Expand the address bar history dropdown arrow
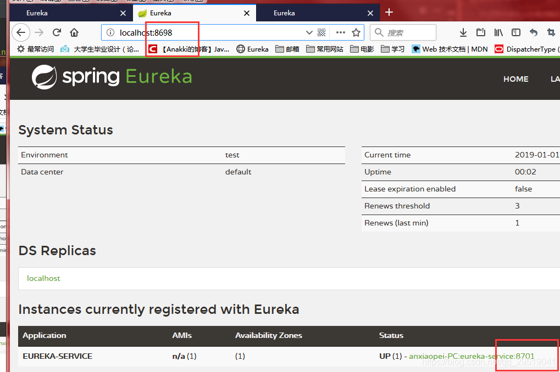 pos(309,33)
